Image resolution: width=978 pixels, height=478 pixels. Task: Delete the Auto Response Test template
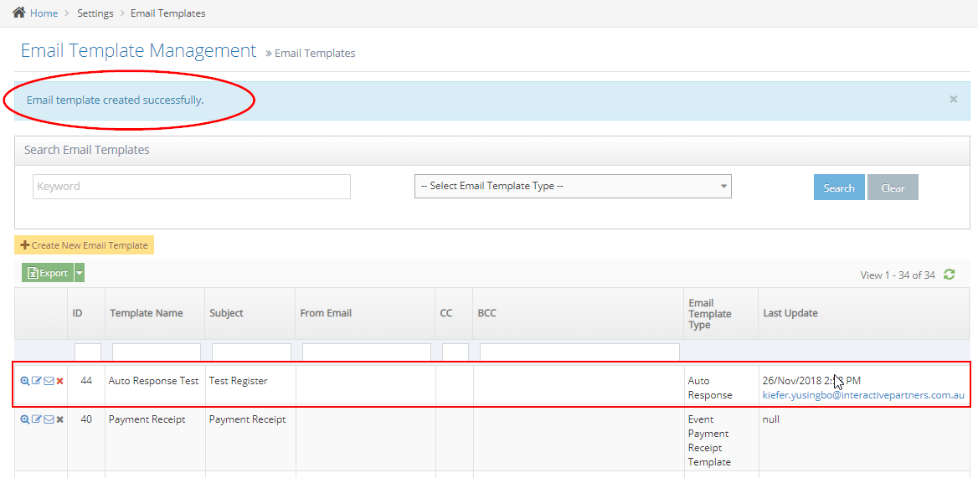pyautogui.click(x=60, y=382)
